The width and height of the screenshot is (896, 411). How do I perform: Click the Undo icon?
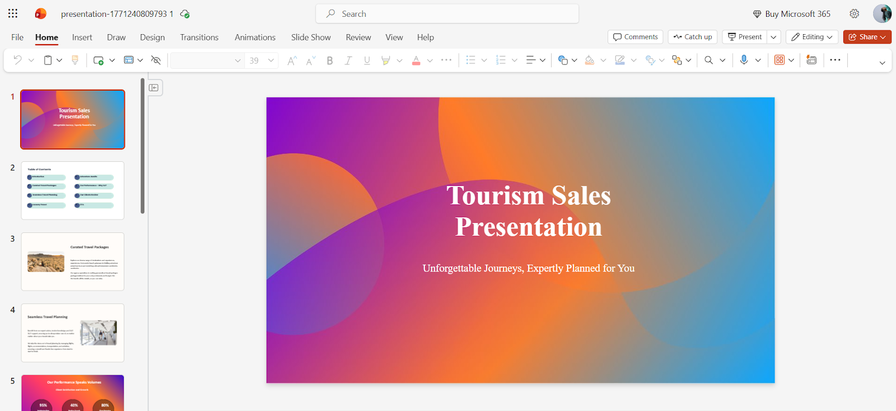tap(17, 60)
